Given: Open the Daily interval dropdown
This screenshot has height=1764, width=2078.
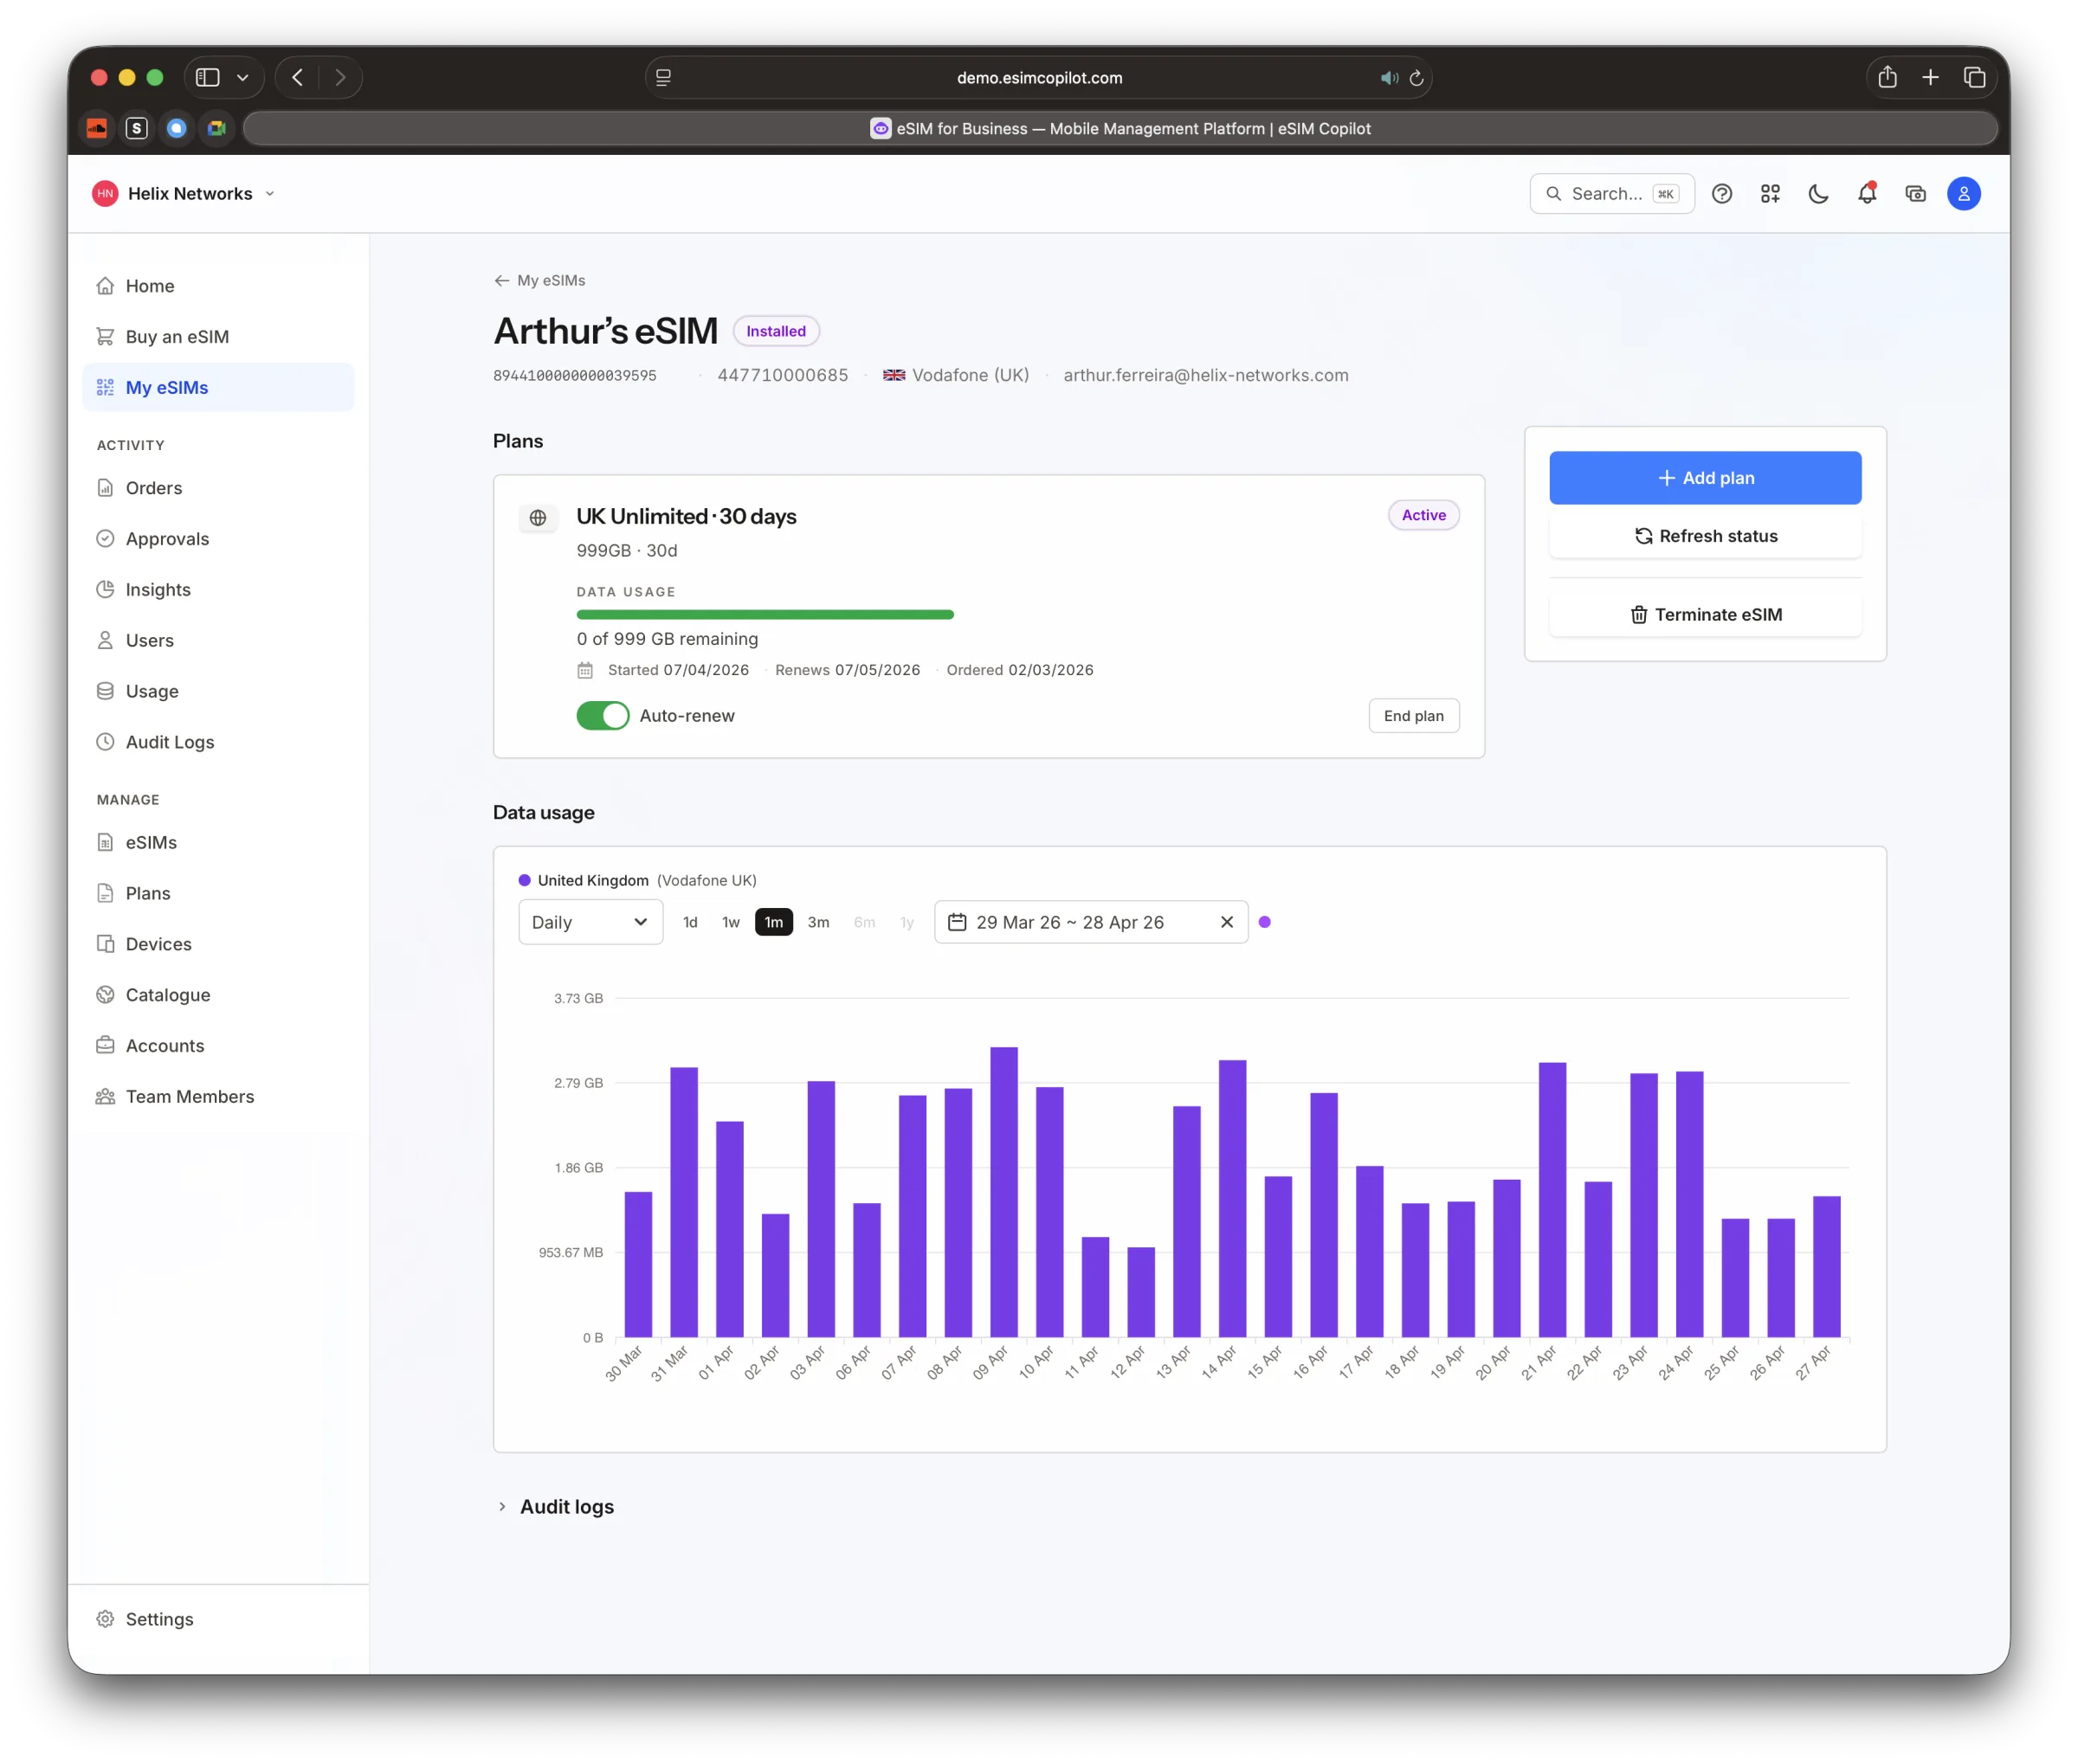Looking at the screenshot, I should click(590, 922).
